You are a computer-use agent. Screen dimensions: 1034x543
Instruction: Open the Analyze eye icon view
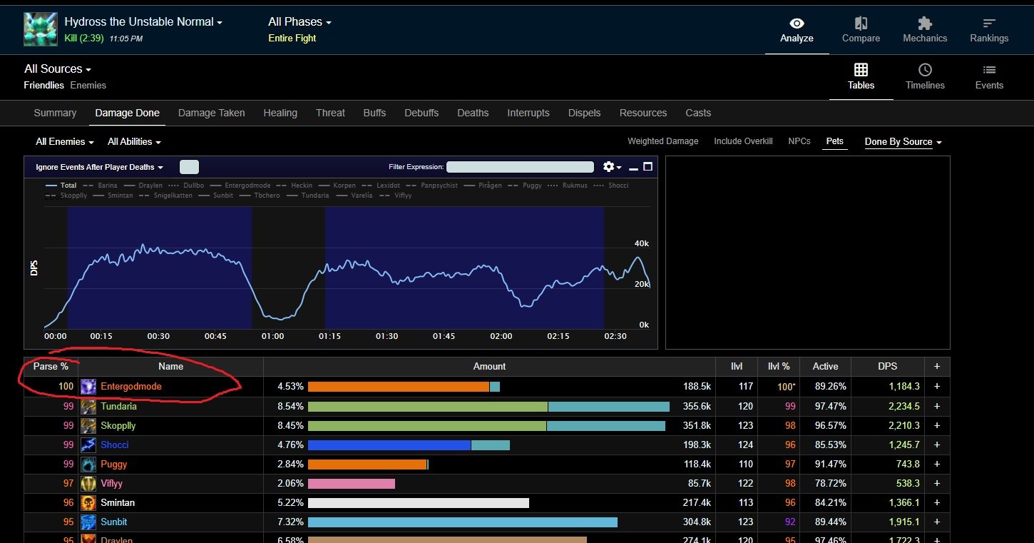coord(797,24)
